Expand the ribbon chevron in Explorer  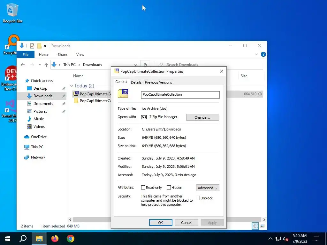[256, 54]
